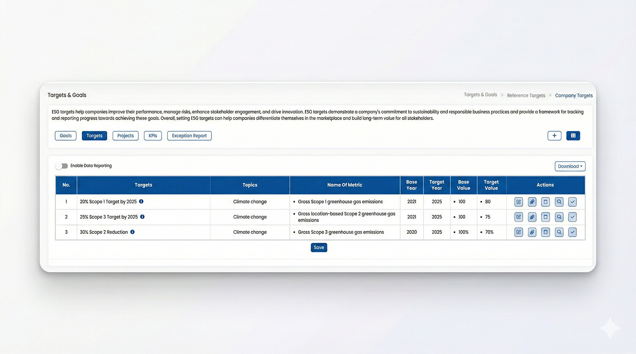This screenshot has height=354, width=636.
Task: Click the checkmark icon for 25% Scope 3 target
Action: coord(572,217)
